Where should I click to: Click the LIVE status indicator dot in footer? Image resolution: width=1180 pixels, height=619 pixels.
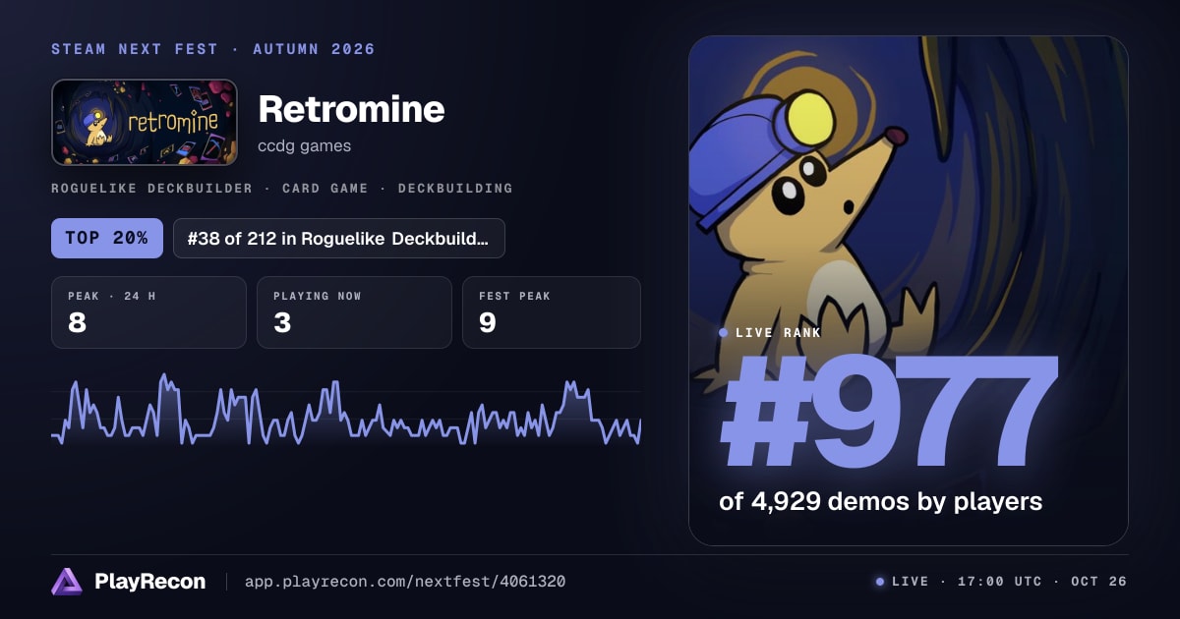point(880,582)
